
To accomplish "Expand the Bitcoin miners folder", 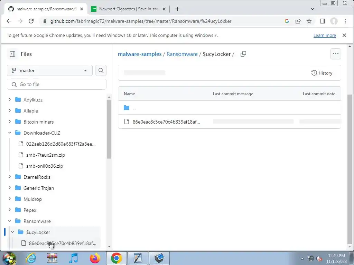I will click(10, 121).
